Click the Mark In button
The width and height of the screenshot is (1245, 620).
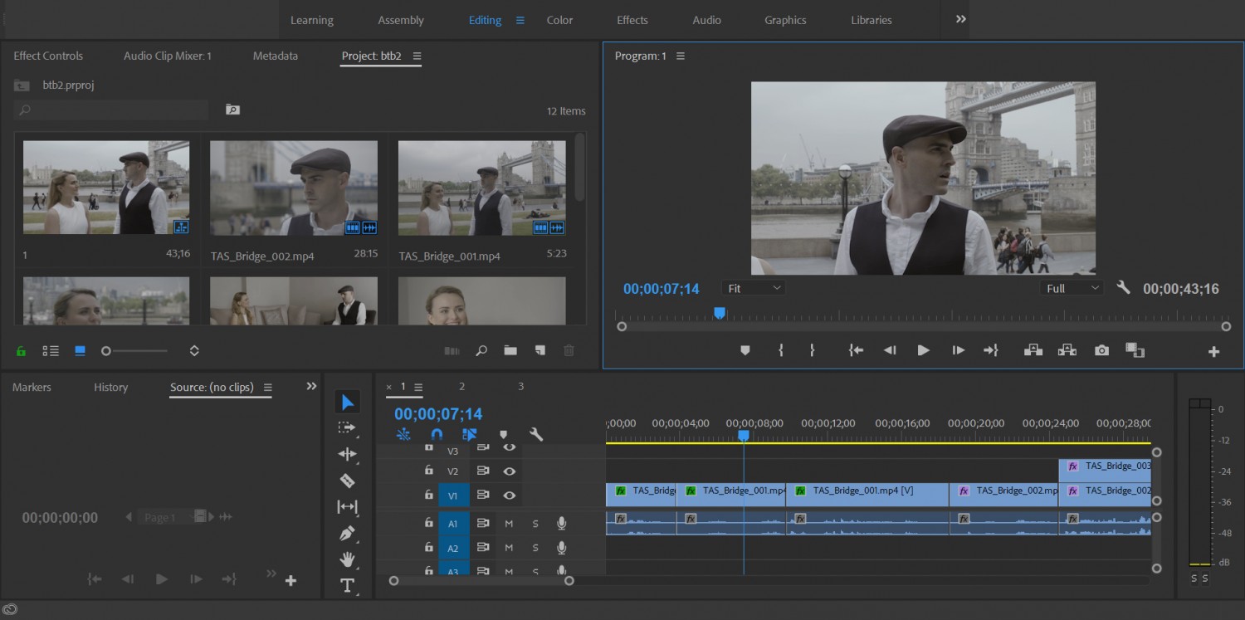[781, 350]
